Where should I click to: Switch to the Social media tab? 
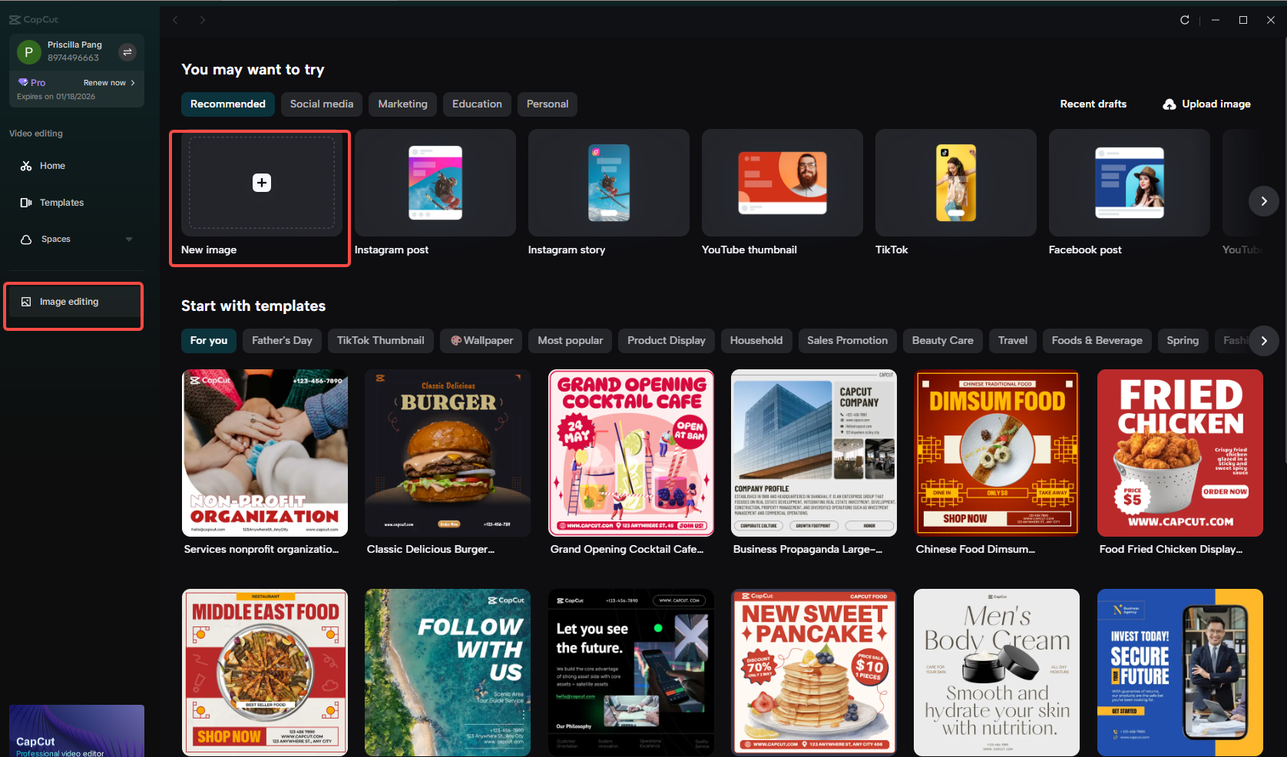(x=321, y=104)
